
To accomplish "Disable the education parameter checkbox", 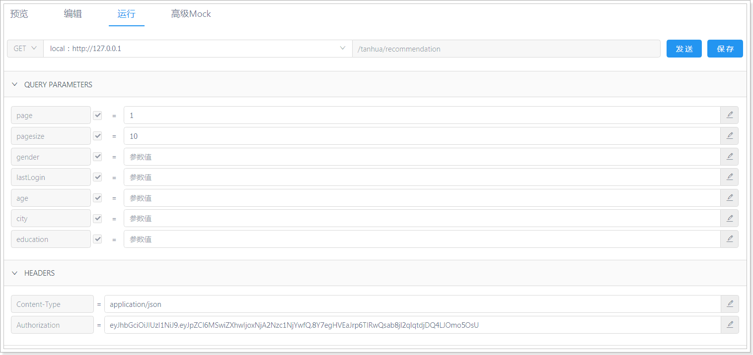I will (x=97, y=239).
